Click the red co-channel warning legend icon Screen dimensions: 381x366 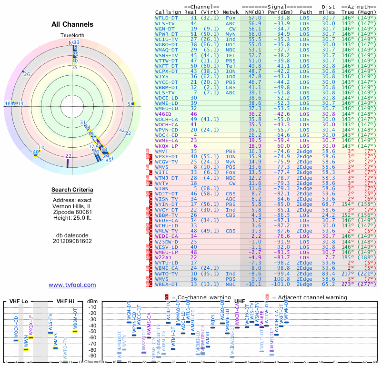point(167,297)
